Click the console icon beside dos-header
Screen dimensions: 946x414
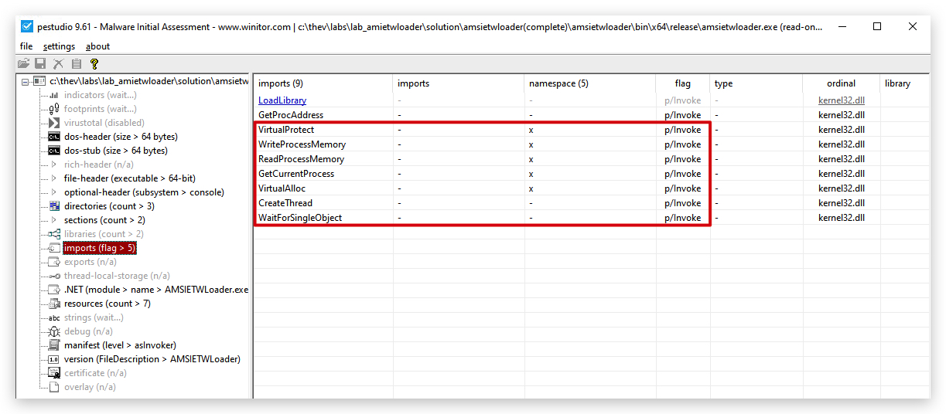pyautogui.click(x=54, y=137)
